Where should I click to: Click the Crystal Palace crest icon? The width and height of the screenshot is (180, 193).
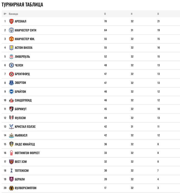point(11,127)
